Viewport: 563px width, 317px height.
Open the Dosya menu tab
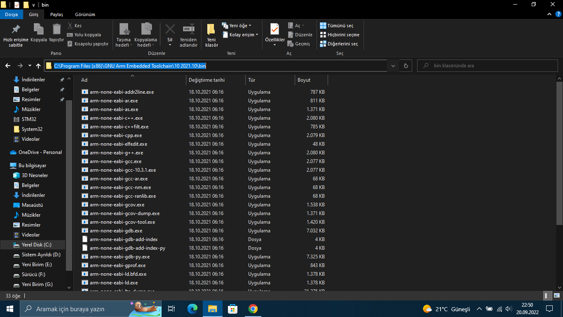12,14
